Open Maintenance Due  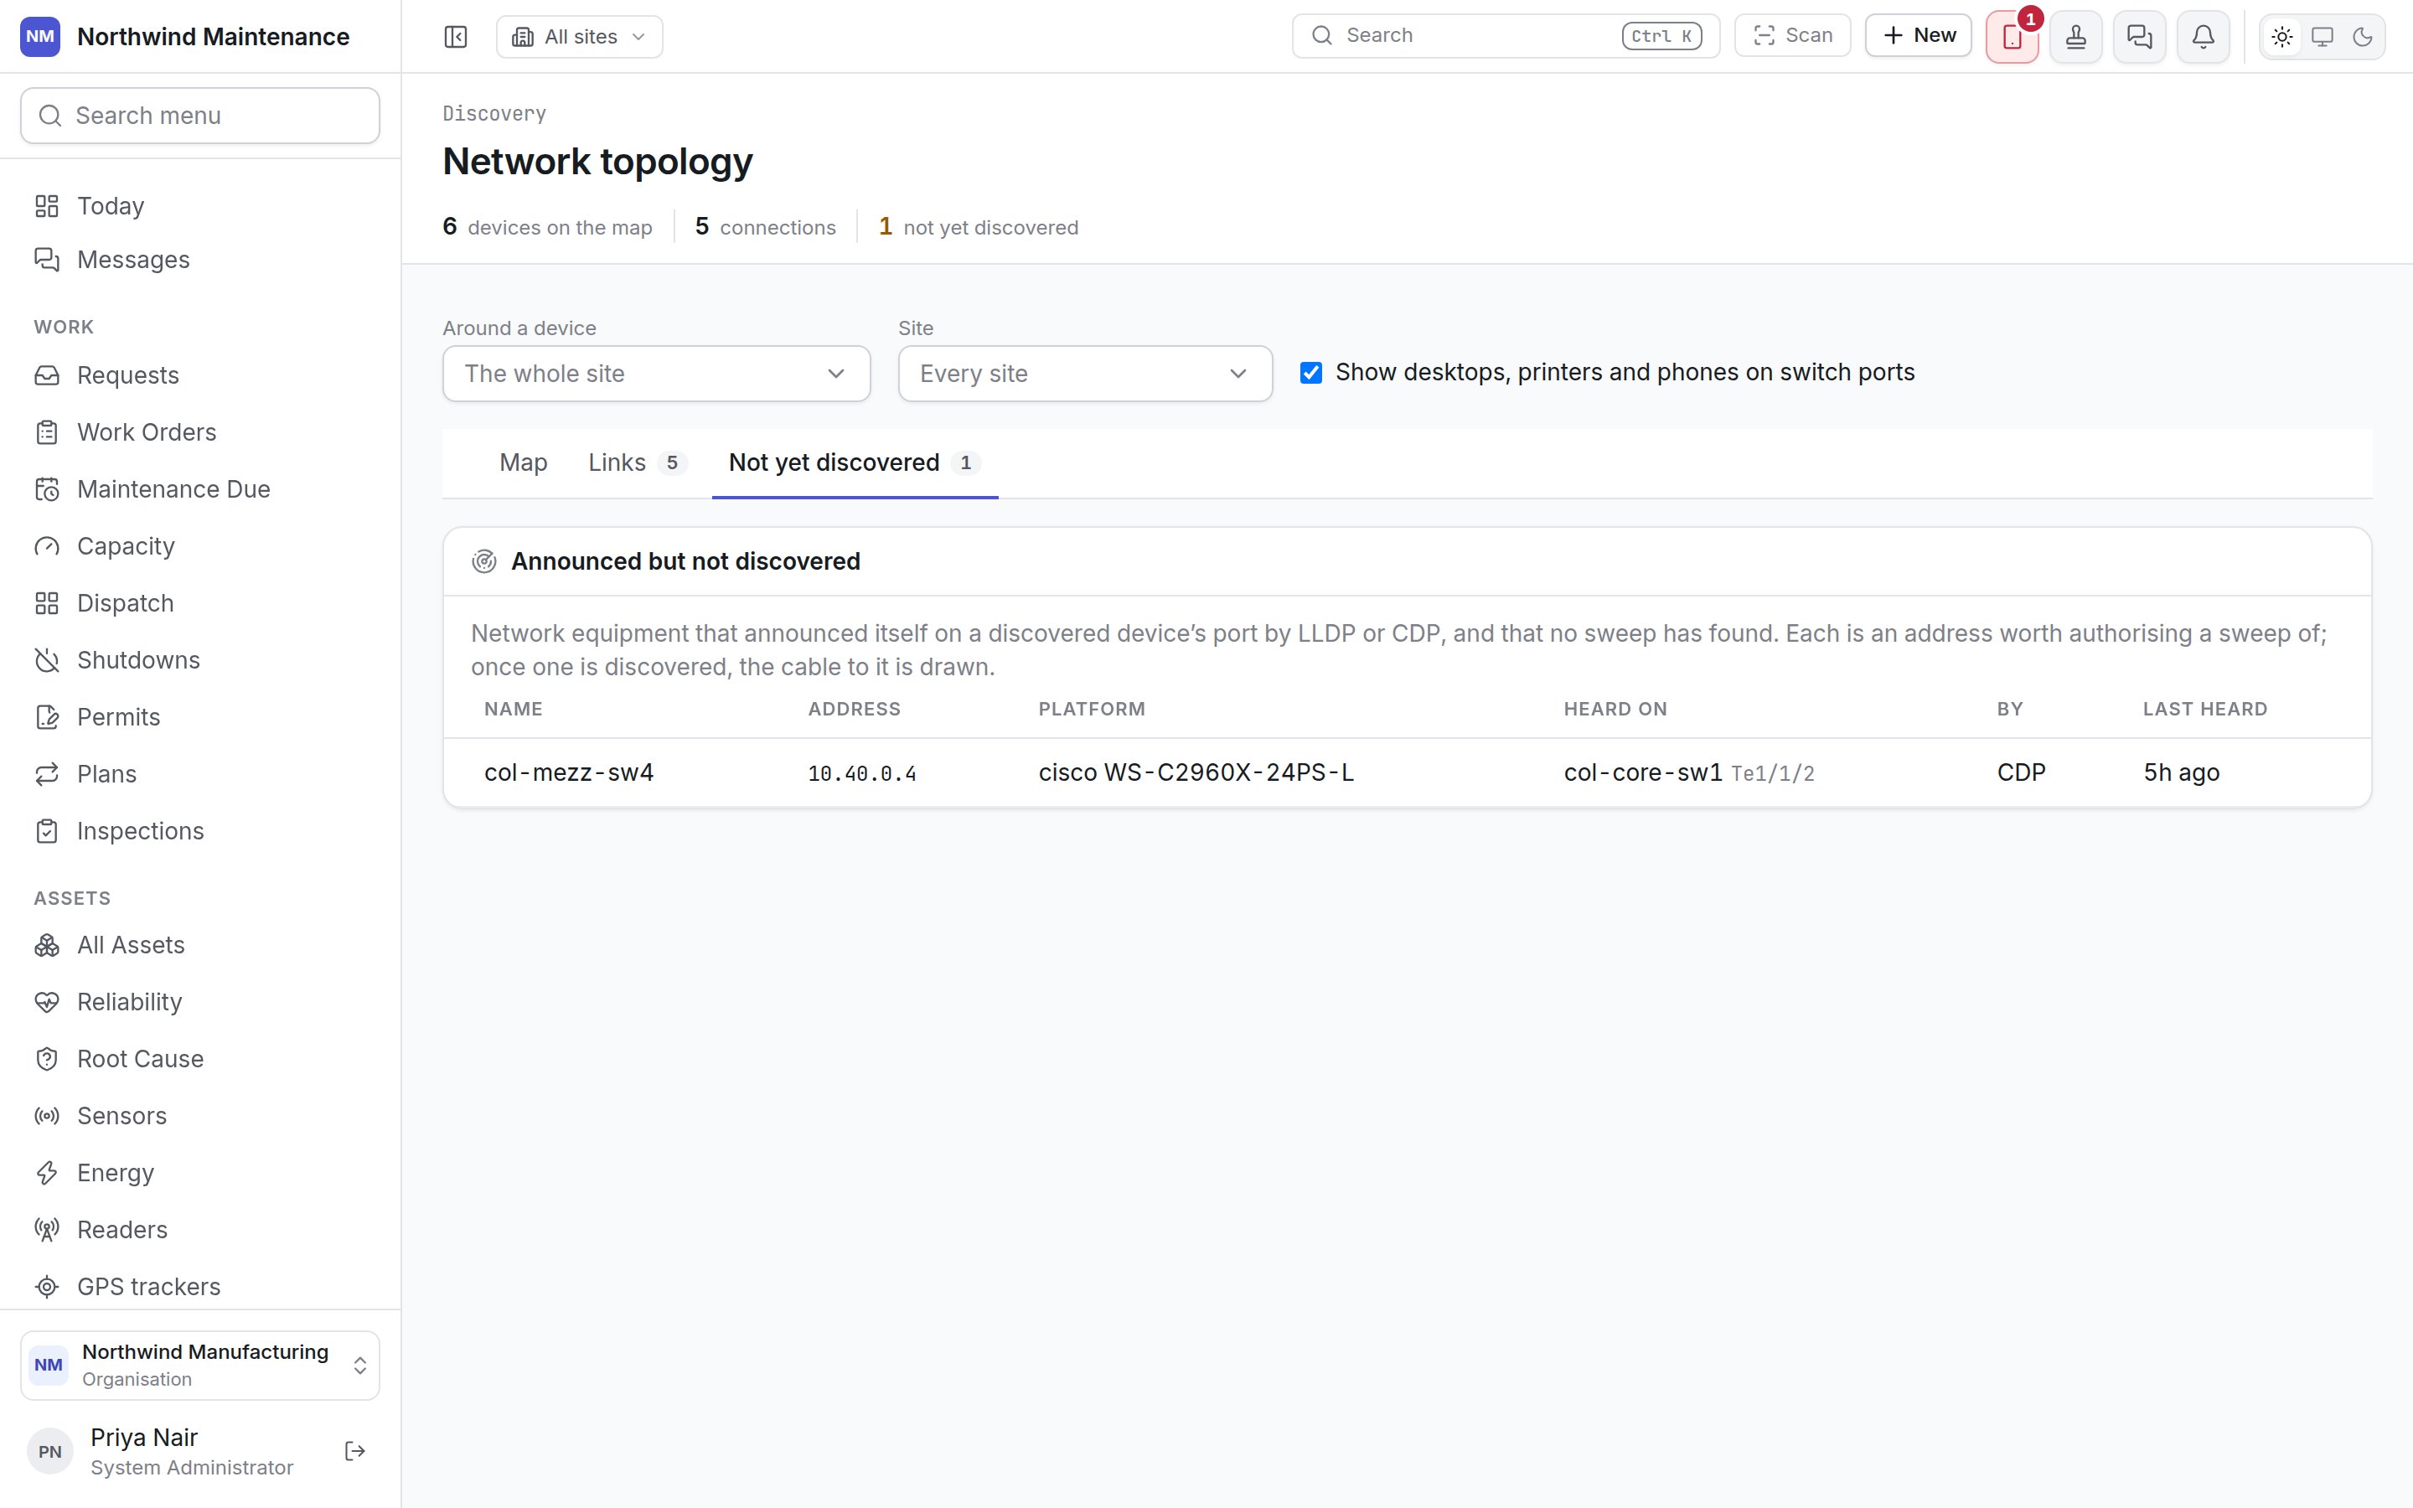(x=200, y=488)
